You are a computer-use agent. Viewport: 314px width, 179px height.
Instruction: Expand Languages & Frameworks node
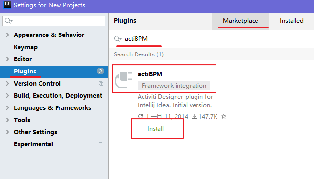[x=8, y=107]
